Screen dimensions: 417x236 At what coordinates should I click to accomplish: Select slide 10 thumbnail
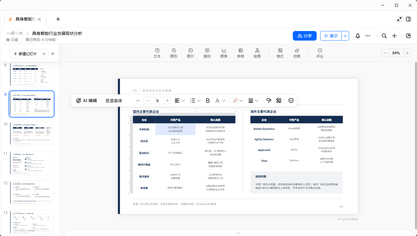[32, 133]
